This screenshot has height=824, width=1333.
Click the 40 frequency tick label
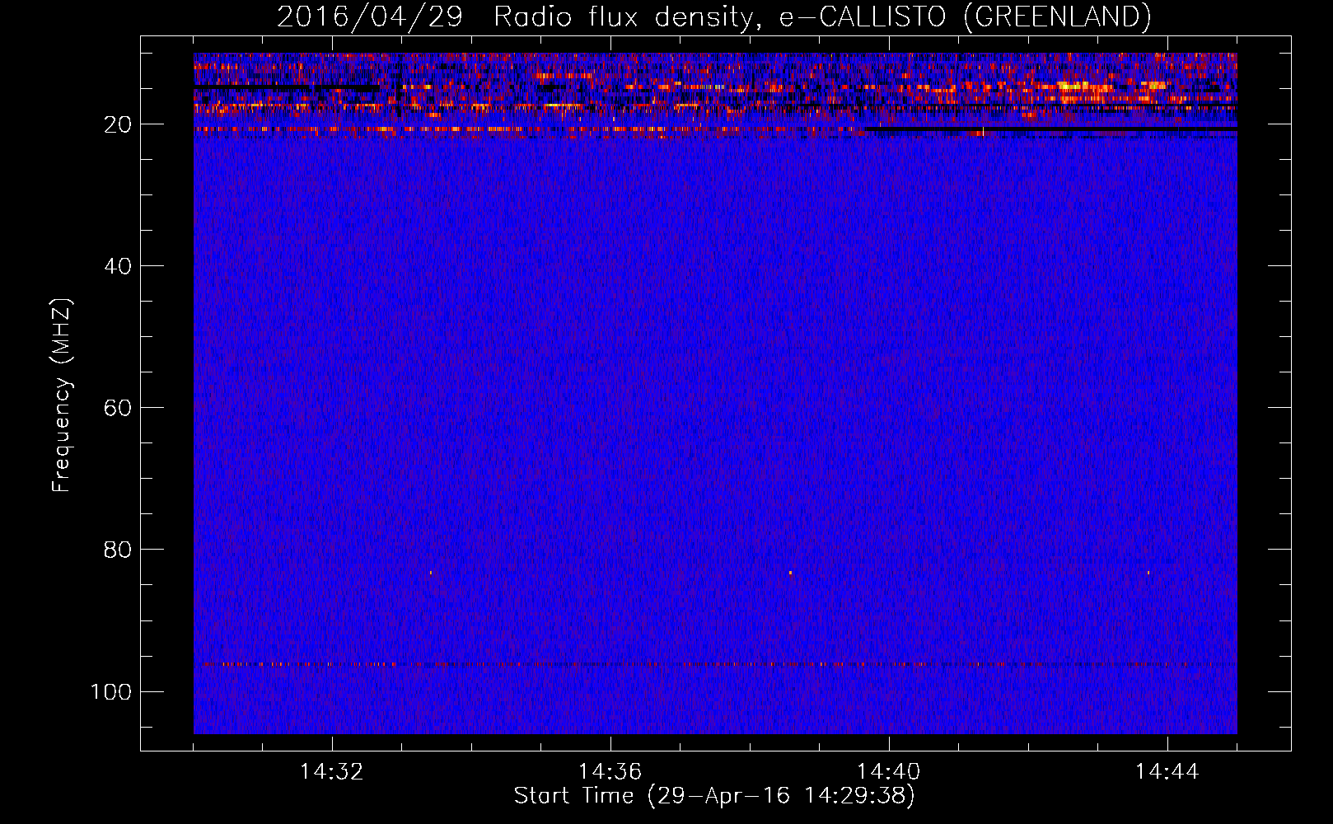pos(118,266)
